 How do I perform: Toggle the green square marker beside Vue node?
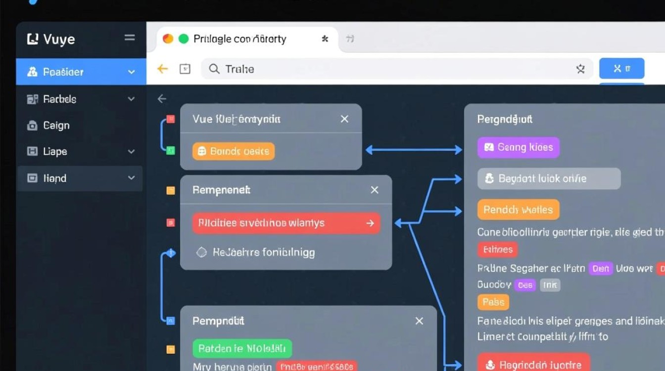(x=170, y=150)
